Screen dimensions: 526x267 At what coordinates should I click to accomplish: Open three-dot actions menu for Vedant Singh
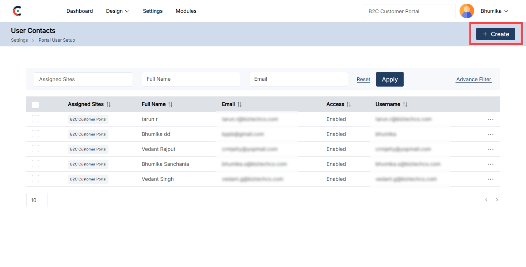coord(490,179)
